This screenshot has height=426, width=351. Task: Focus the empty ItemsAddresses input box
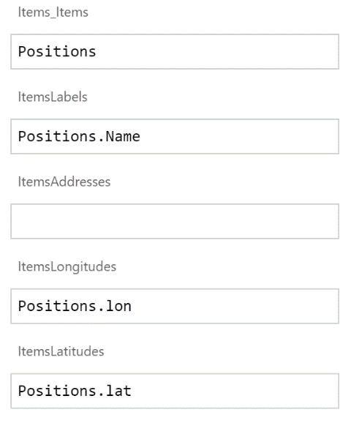(175, 221)
